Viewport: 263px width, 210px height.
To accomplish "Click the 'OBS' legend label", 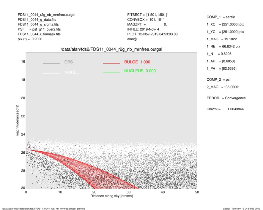I will (x=69, y=62).
